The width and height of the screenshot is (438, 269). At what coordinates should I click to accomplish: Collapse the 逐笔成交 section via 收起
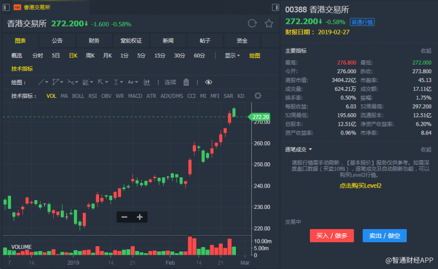[426, 150]
